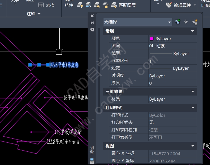Click the (33.8平米)金叶女贞 annotation

63,142
